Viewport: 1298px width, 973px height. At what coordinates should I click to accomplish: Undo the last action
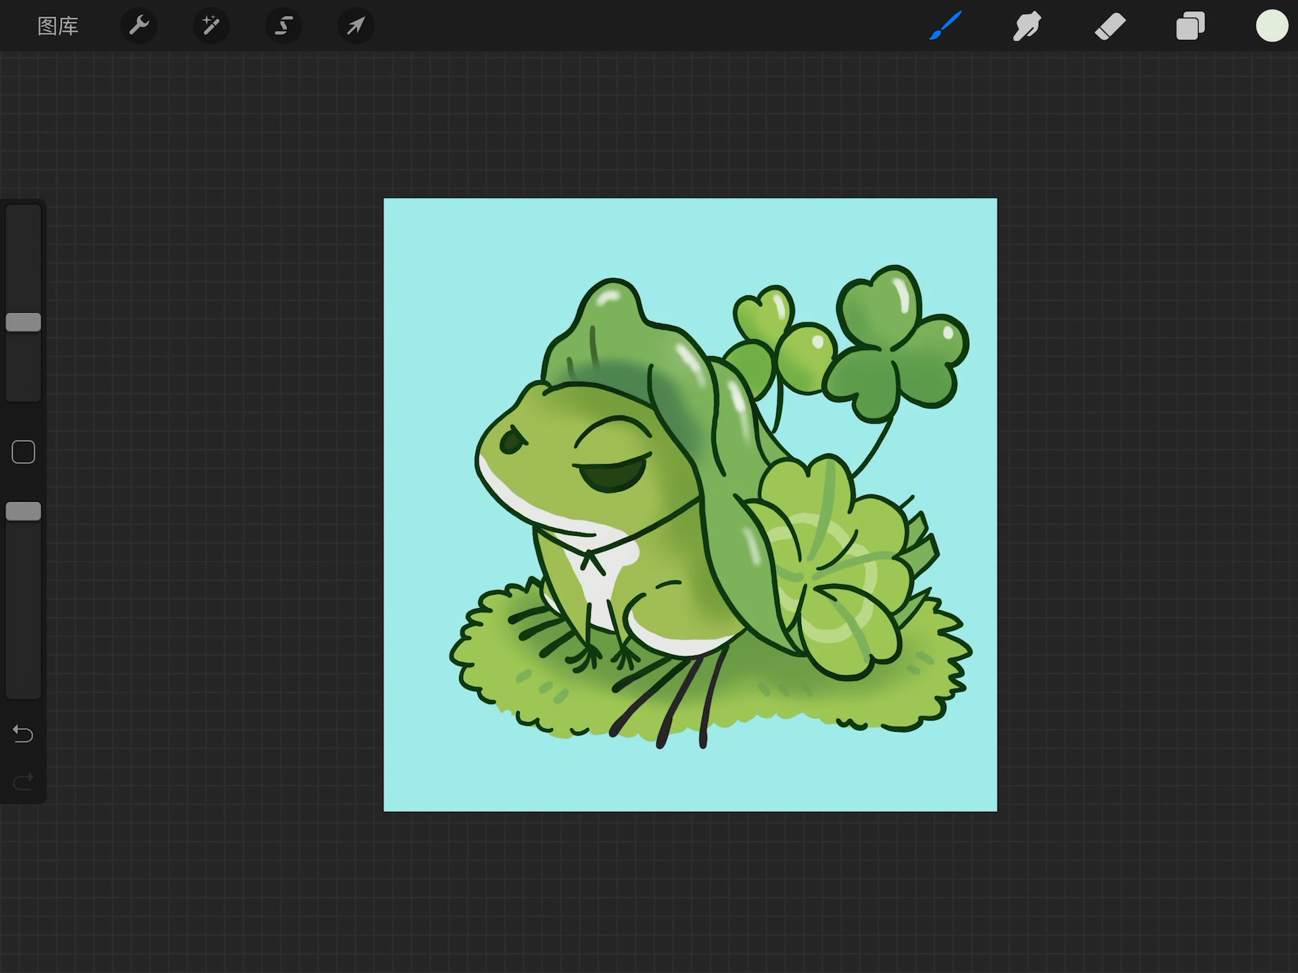[23, 734]
